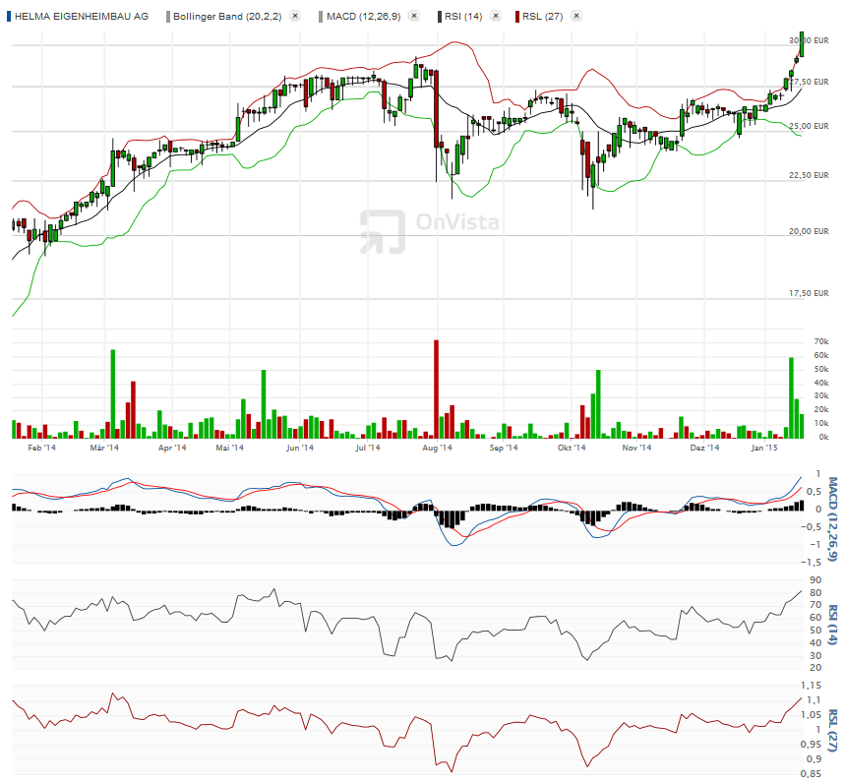Viewport: 845px width, 783px height.
Task: Click the dark red RSL color marker
Action: tap(517, 16)
